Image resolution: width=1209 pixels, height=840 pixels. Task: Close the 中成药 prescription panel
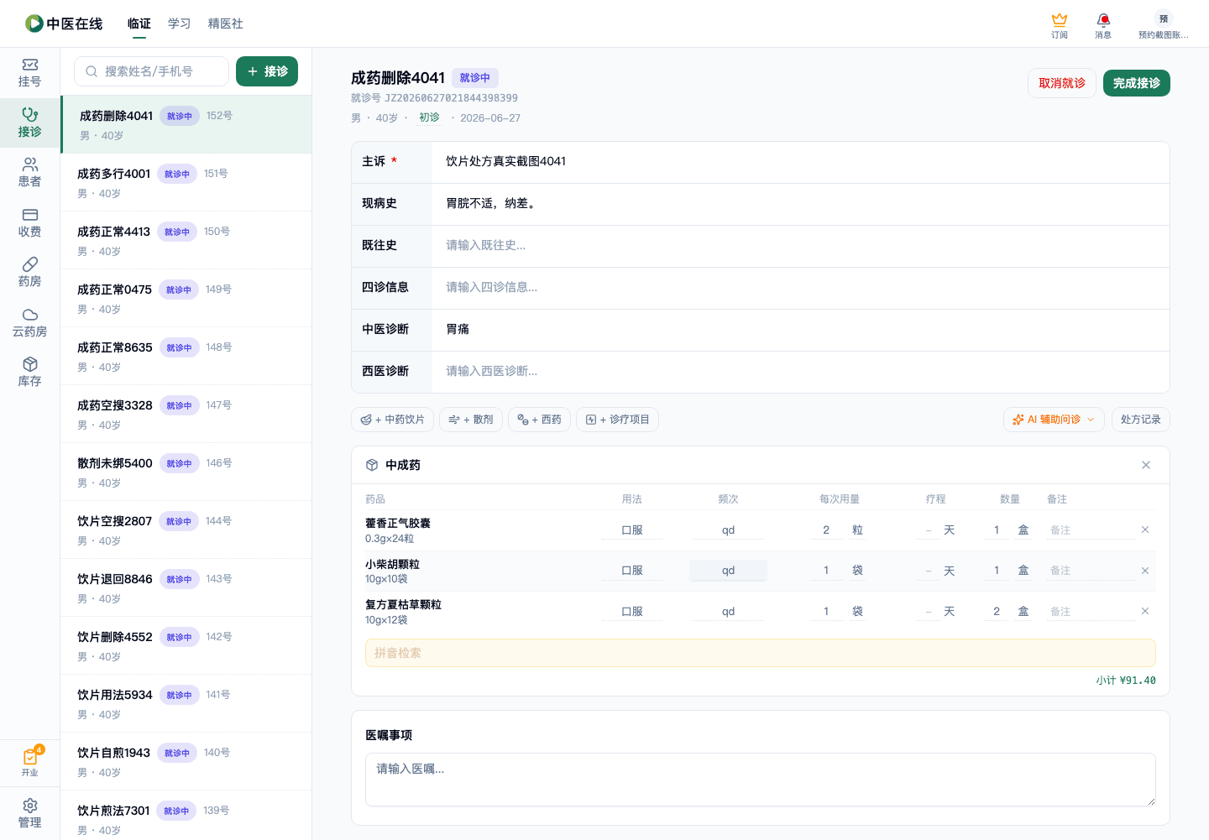(1146, 465)
